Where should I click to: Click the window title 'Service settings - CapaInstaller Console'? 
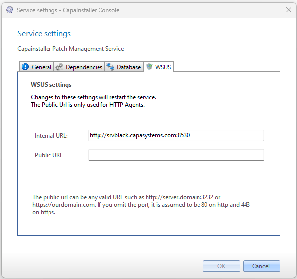68,10
